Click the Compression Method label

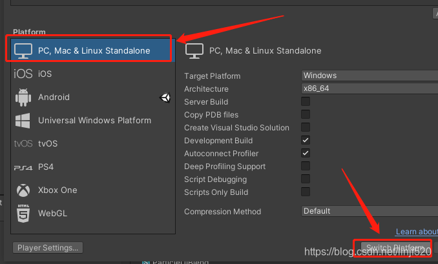tap(223, 212)
